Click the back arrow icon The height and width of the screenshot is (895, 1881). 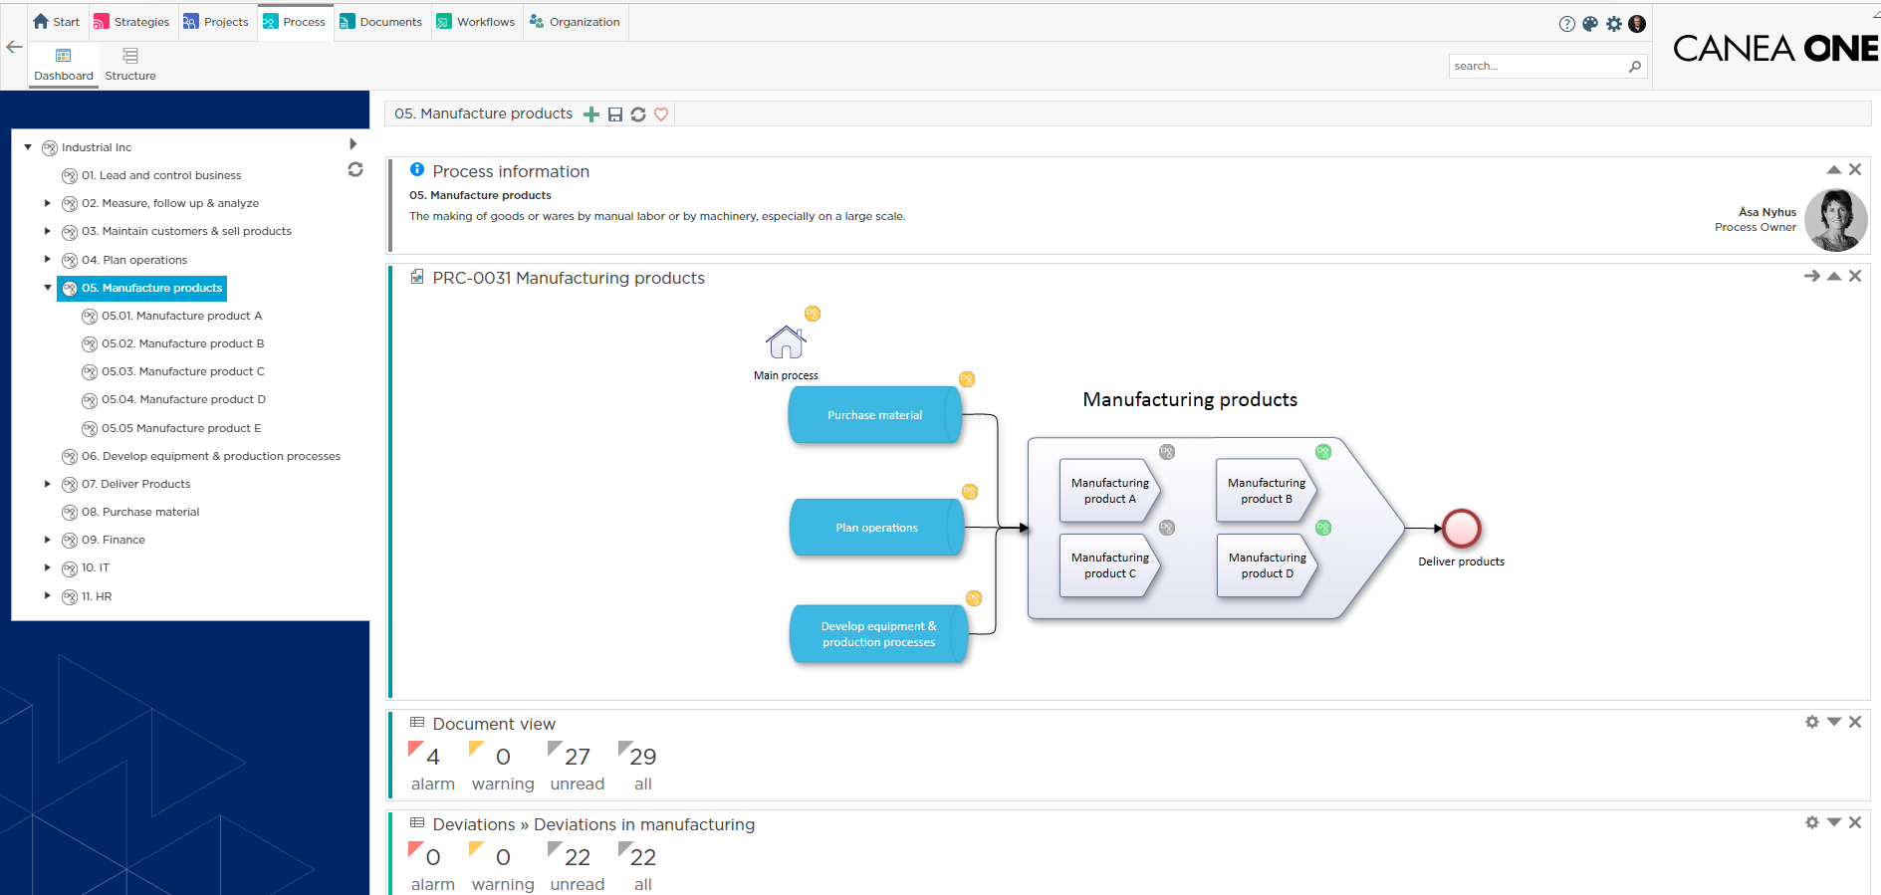coord(14,47)
